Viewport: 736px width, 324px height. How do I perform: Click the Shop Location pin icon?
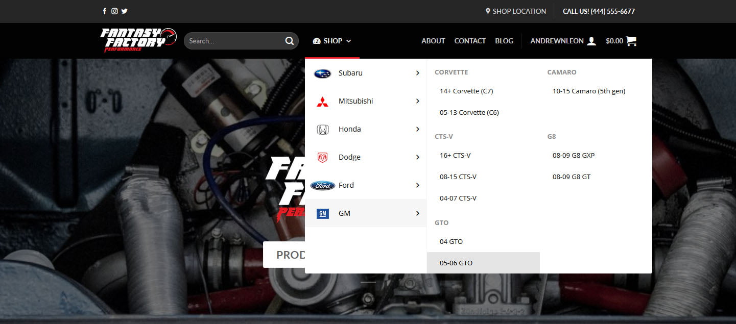[488, 11]
